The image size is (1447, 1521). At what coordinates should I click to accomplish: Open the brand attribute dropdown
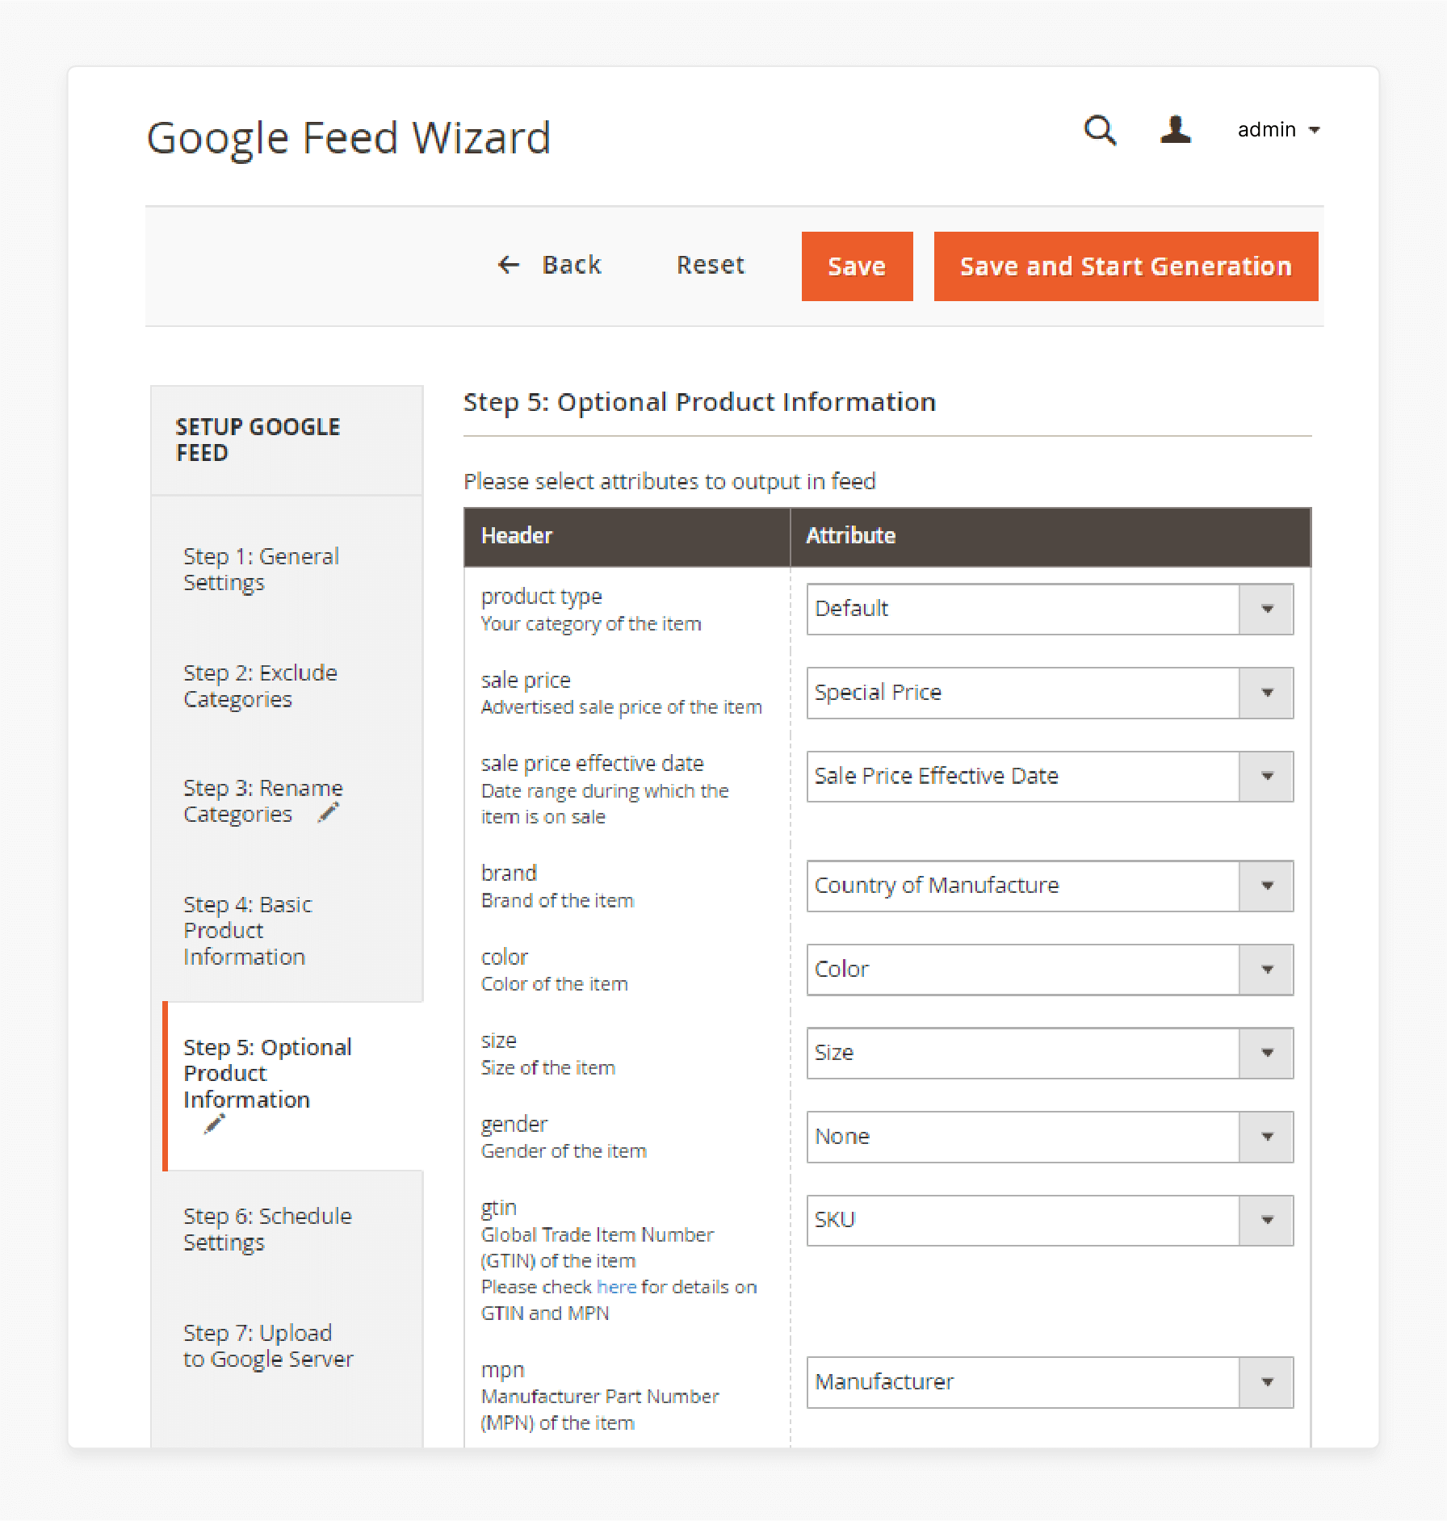pos(1050,886)
